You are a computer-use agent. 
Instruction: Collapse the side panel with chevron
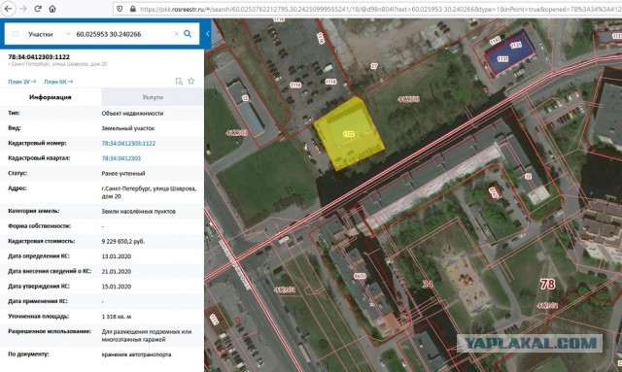point(207,34)
